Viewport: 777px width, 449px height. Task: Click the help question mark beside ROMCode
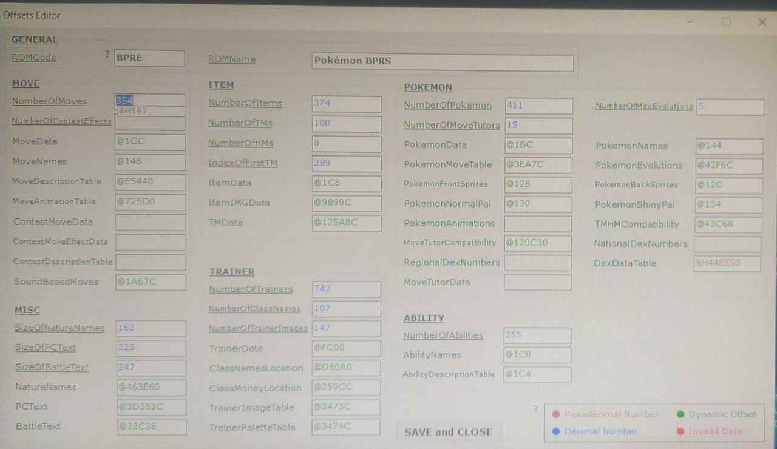[107, 54]
